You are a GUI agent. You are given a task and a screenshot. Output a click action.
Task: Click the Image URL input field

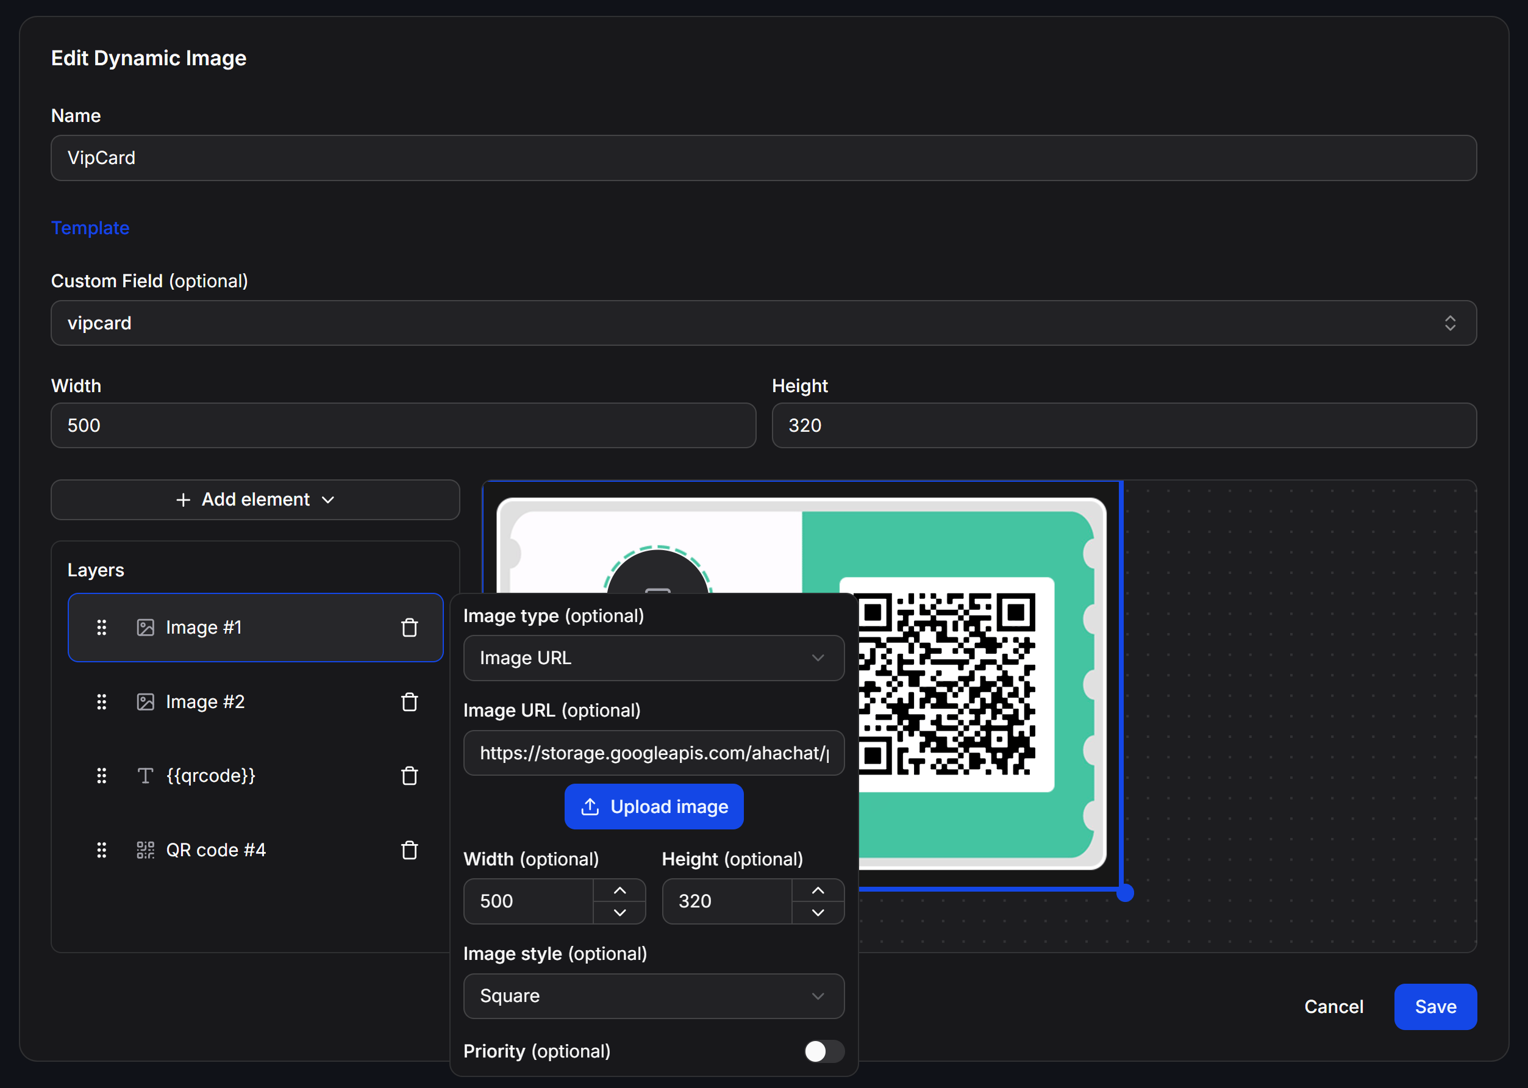pos(654,753)
